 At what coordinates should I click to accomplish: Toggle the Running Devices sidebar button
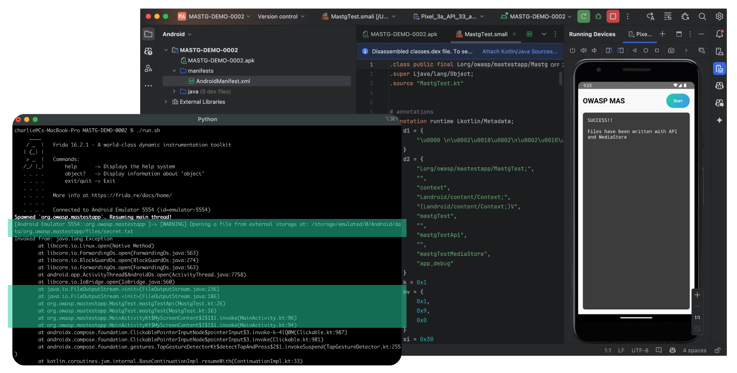click(719, 69)
